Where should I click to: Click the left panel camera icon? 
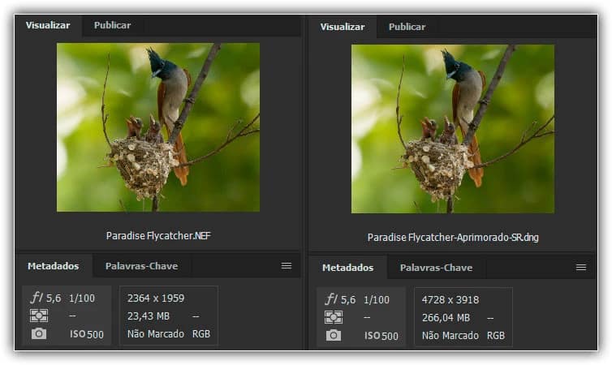(39, 333)
